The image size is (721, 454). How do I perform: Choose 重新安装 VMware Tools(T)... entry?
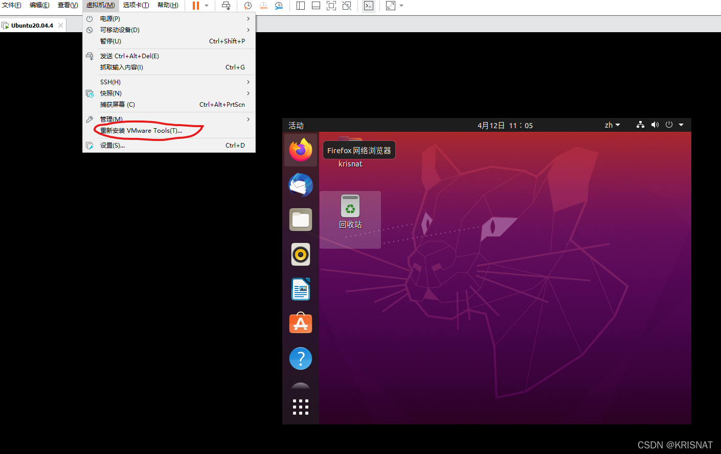pyautogui.click(x=169, y=130)
